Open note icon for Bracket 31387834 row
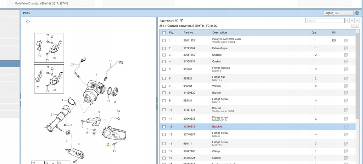The height and width of the screenshot is (164, 363). point(346,110)
